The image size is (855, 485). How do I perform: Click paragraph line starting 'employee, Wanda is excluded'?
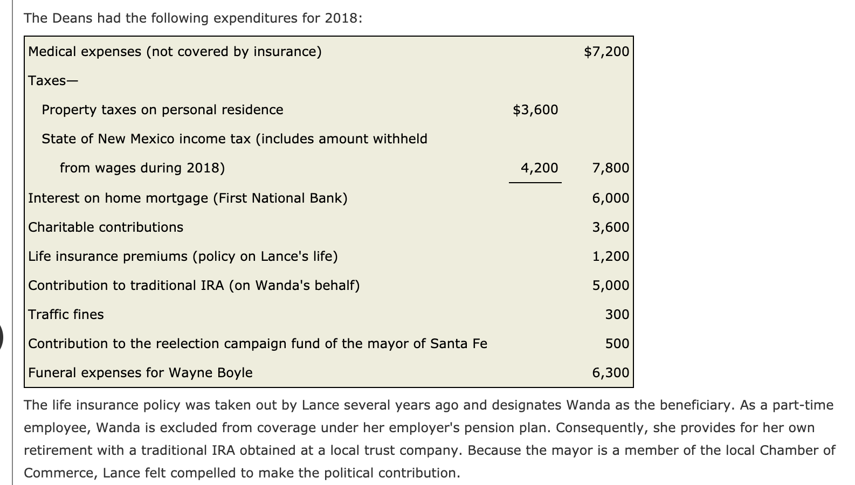pyautogui.click(x=419, y=428)
